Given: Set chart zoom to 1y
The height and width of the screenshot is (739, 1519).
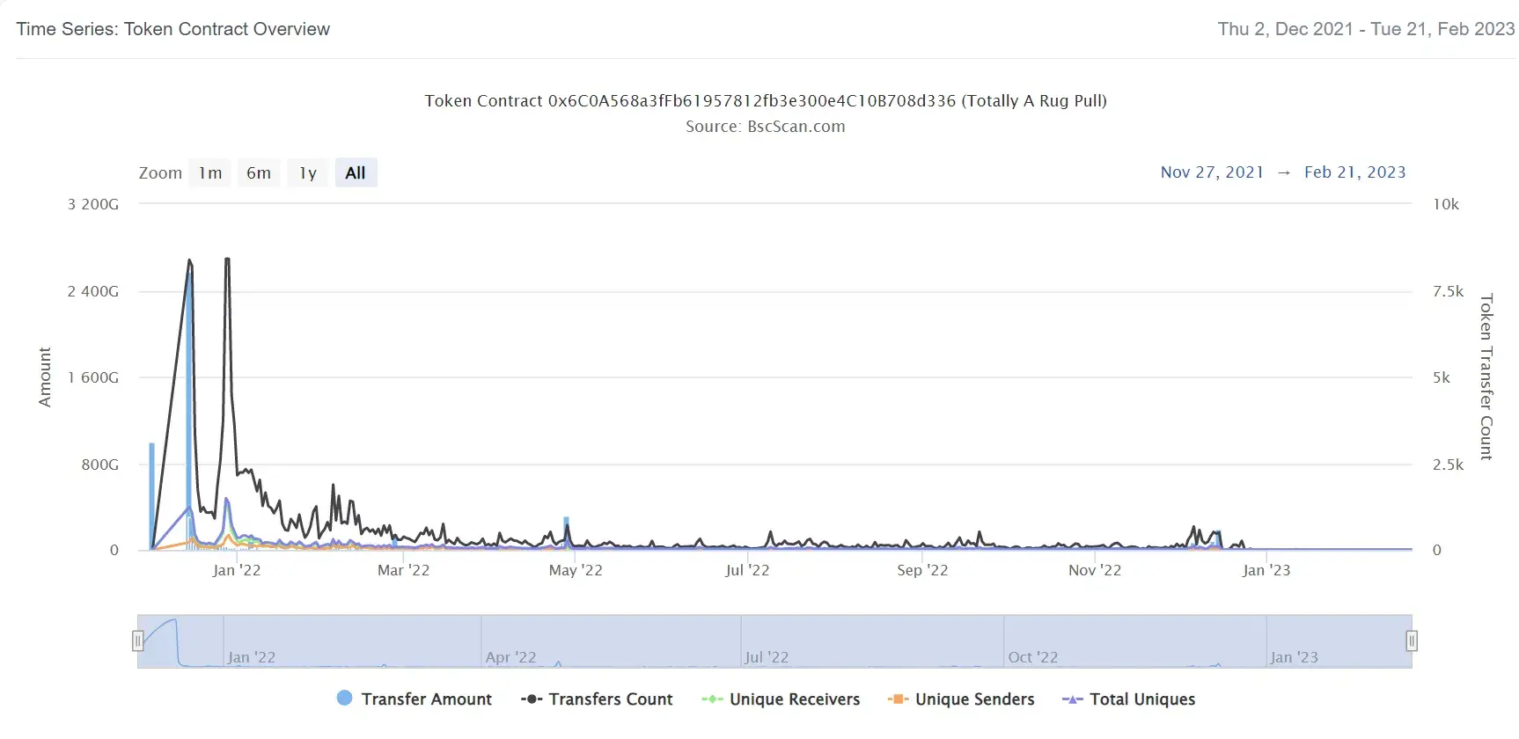Looking at the screenshot, I should pos(307,172).
